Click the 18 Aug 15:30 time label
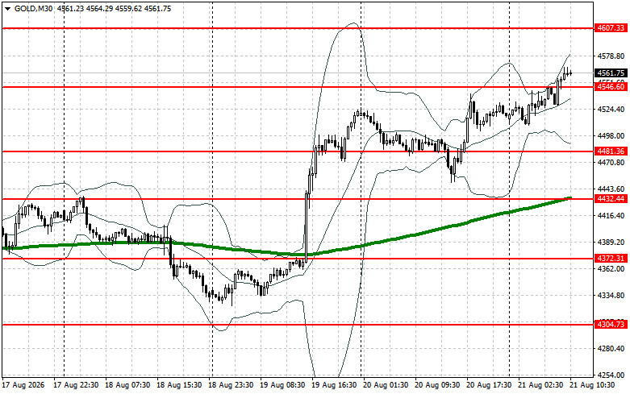 coord(179,385)
